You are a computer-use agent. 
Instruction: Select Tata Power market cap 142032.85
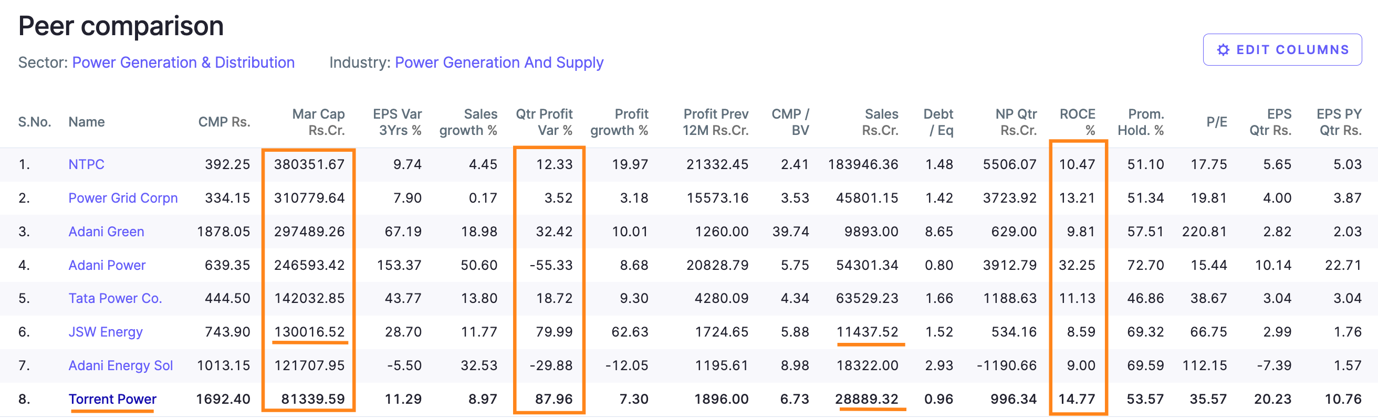click(x=309, y=299)
